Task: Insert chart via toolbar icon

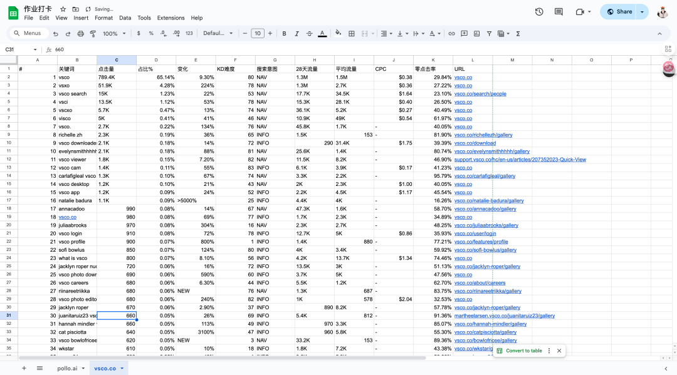Action: tap(476, 34)
